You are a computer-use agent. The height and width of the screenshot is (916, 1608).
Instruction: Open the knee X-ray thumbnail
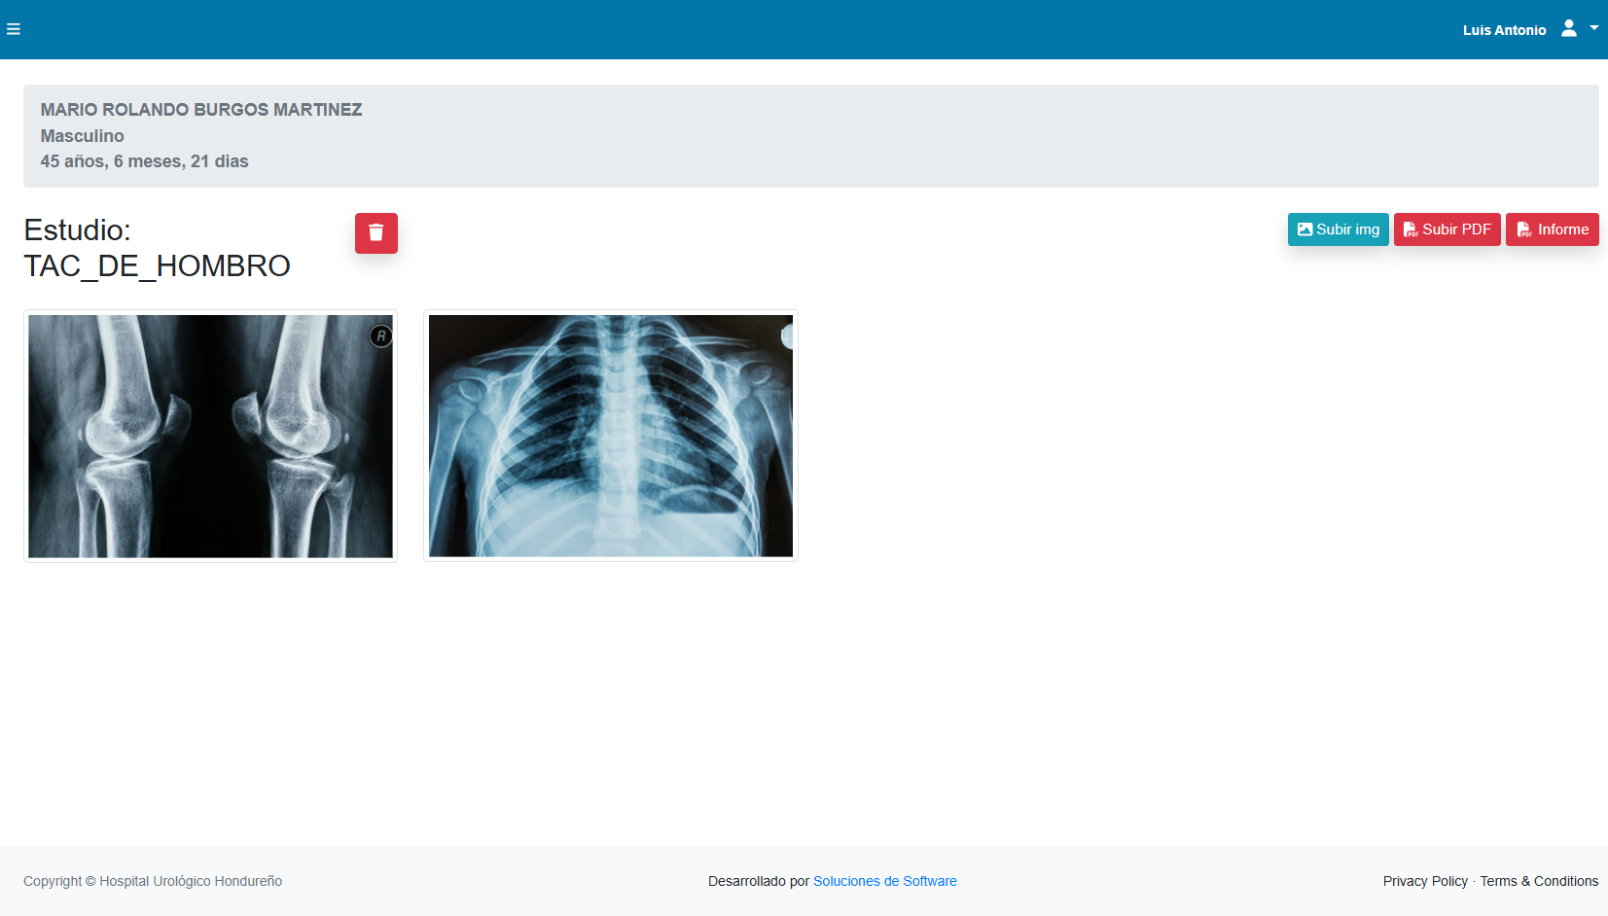coord(210,436)
